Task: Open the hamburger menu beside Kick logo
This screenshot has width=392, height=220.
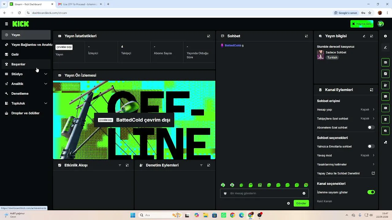Action: [x=6, y=24]
